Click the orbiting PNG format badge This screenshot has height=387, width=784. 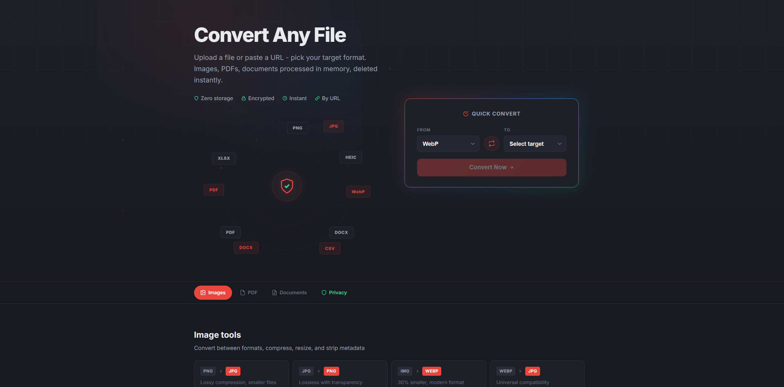(x=297, y=128)
